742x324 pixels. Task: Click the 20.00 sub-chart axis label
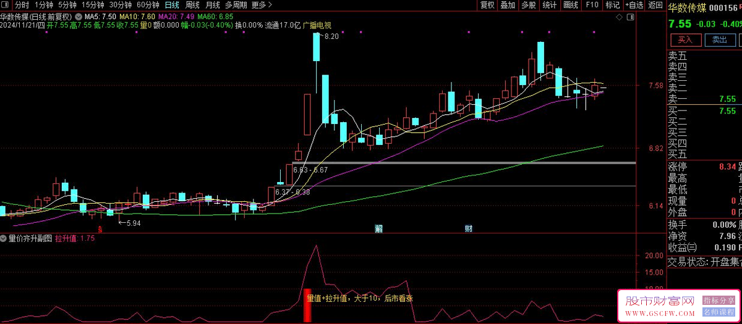coord(654,255)
